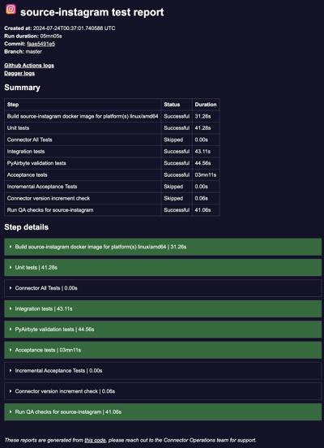Select the Acceptance tests row in summary
Viewport: 324px width, 448px height.
point(112,174)
